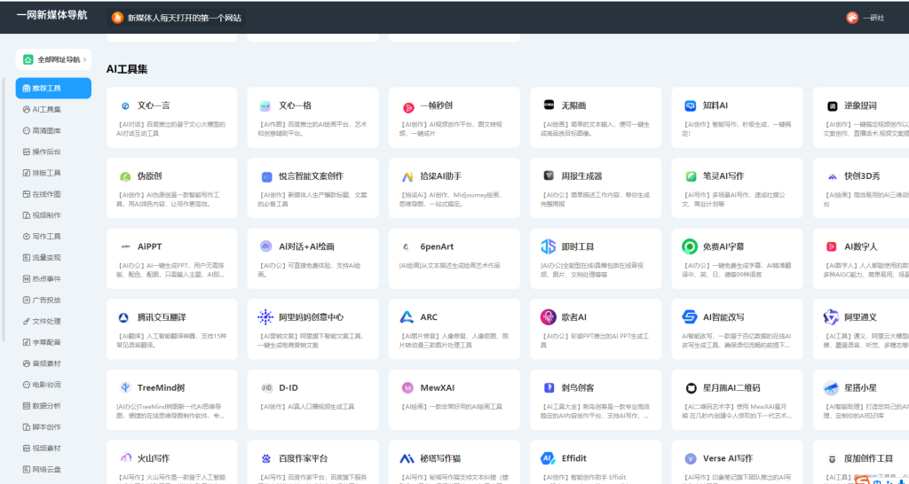Open the 一帧秒创 play icon
This screenshot has height=484, width=909.
pyautogui.click(x=407, y=105)
